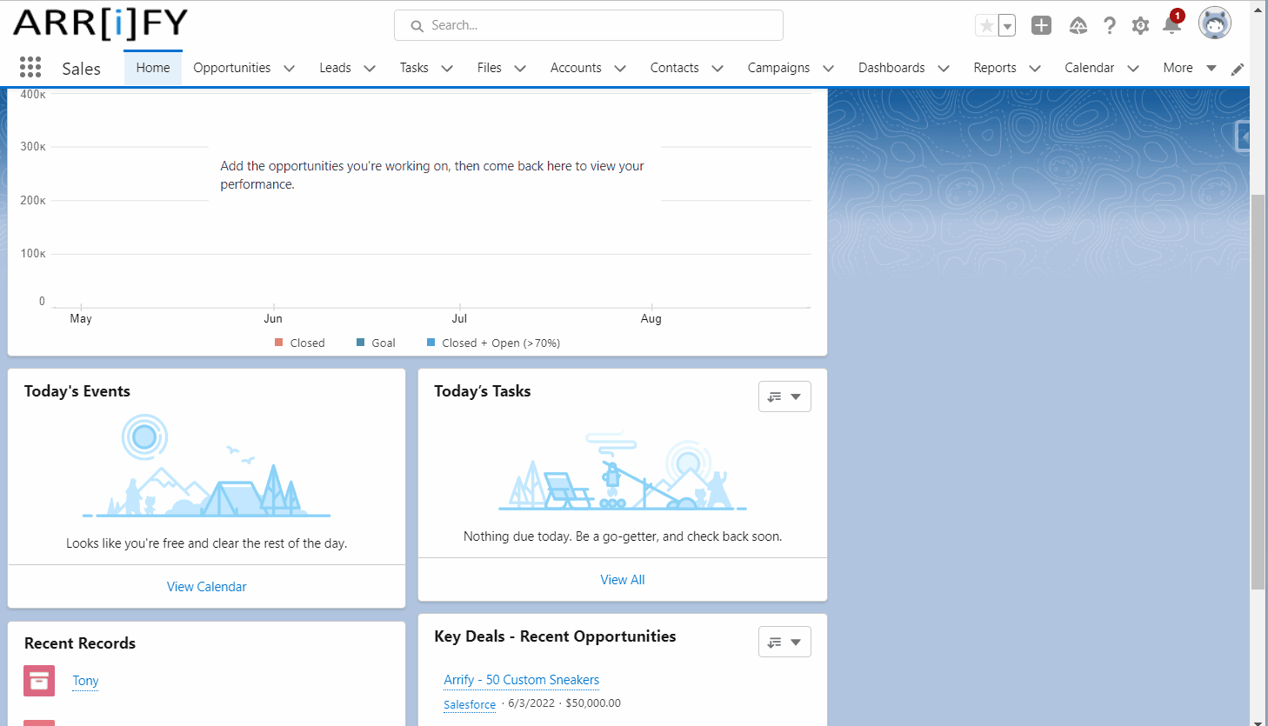Click the ARR[i]FY logo

(x=98, y=25)
